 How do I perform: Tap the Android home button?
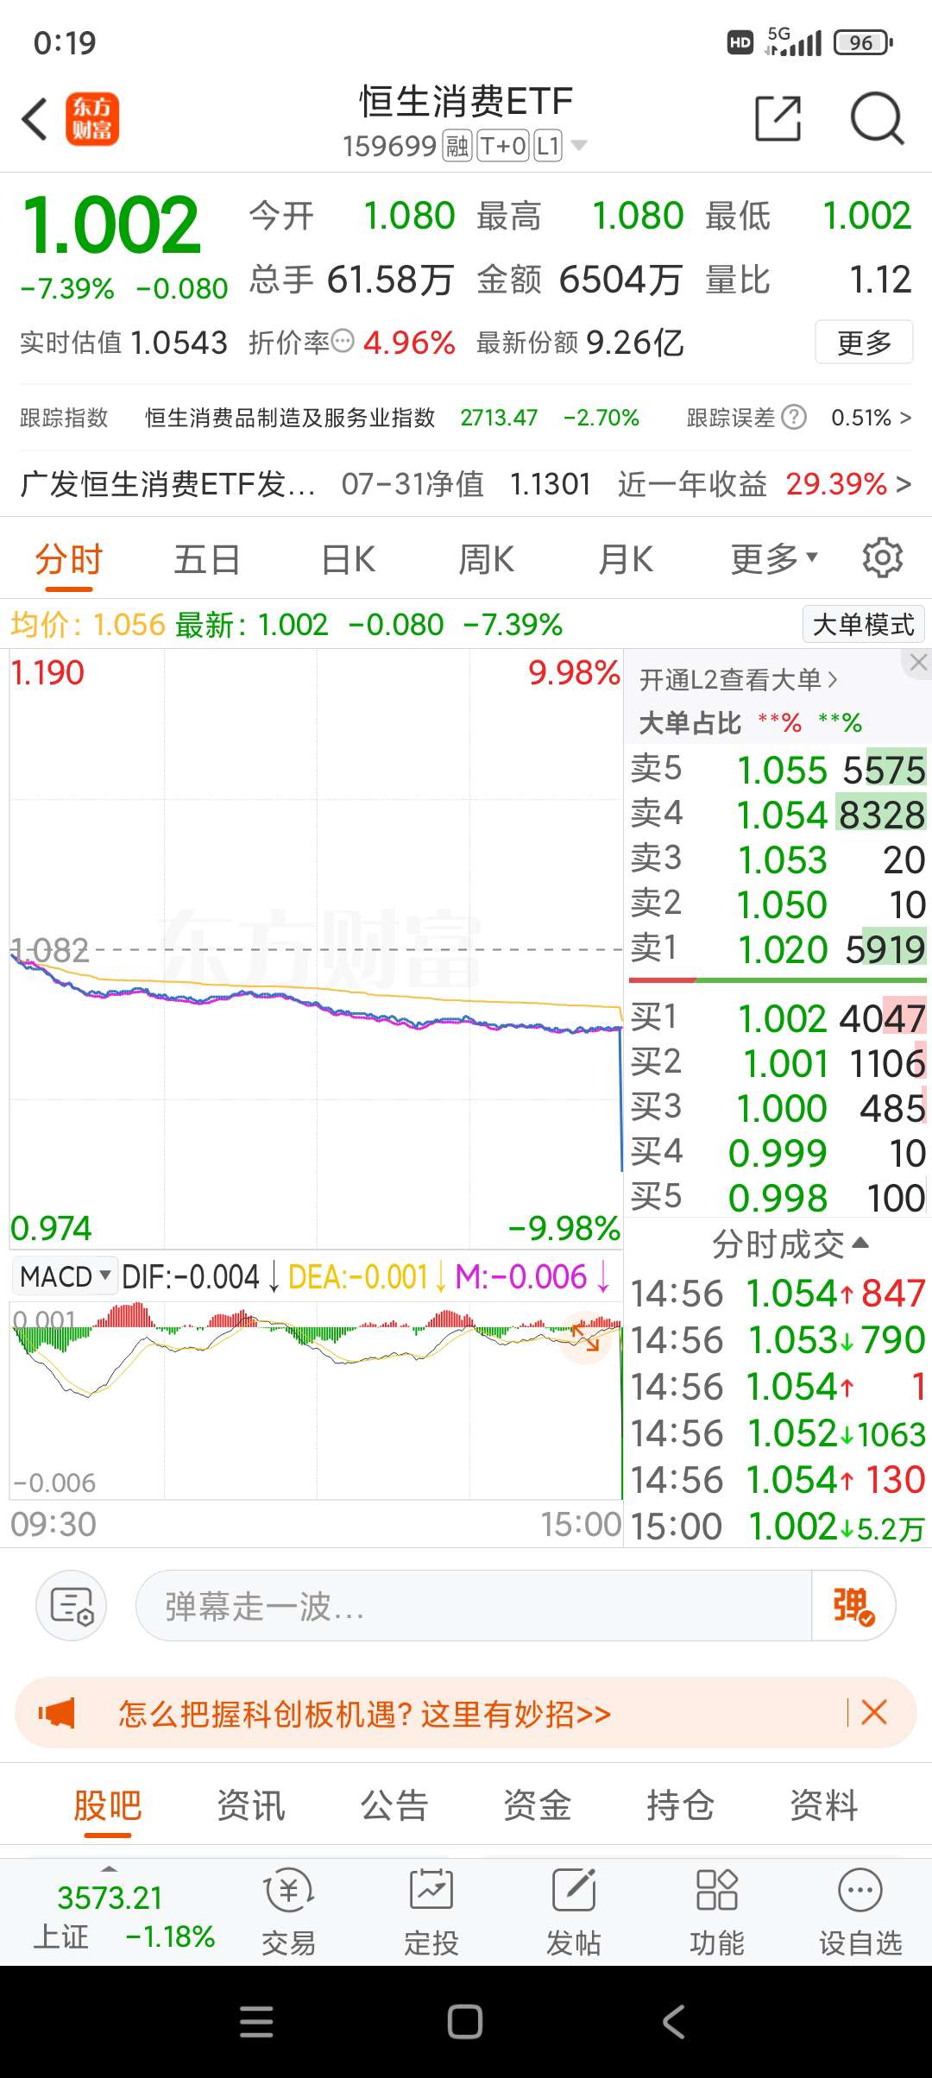coord(465,2022)
